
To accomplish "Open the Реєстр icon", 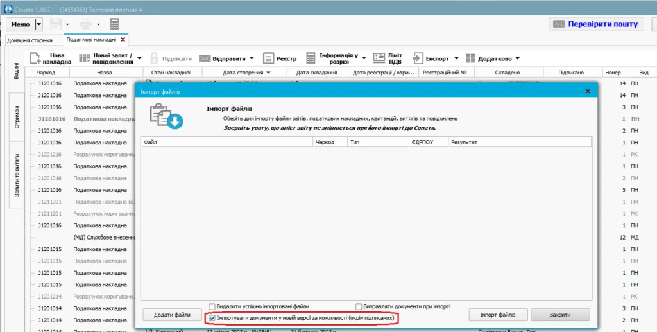I will (x=269, y=58).
